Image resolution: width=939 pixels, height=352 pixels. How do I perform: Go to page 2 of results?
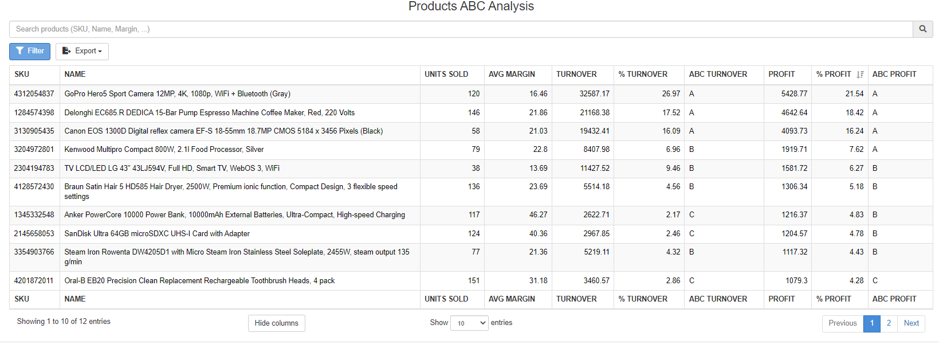[x=889, y=323]
